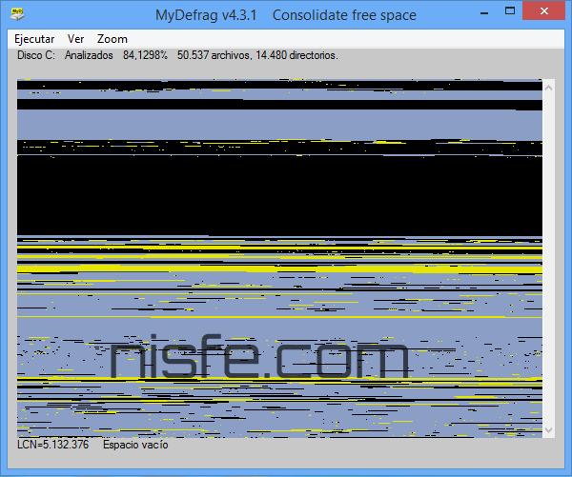Click the LCN=5.132.376 status text

click(x=52, y=445)
